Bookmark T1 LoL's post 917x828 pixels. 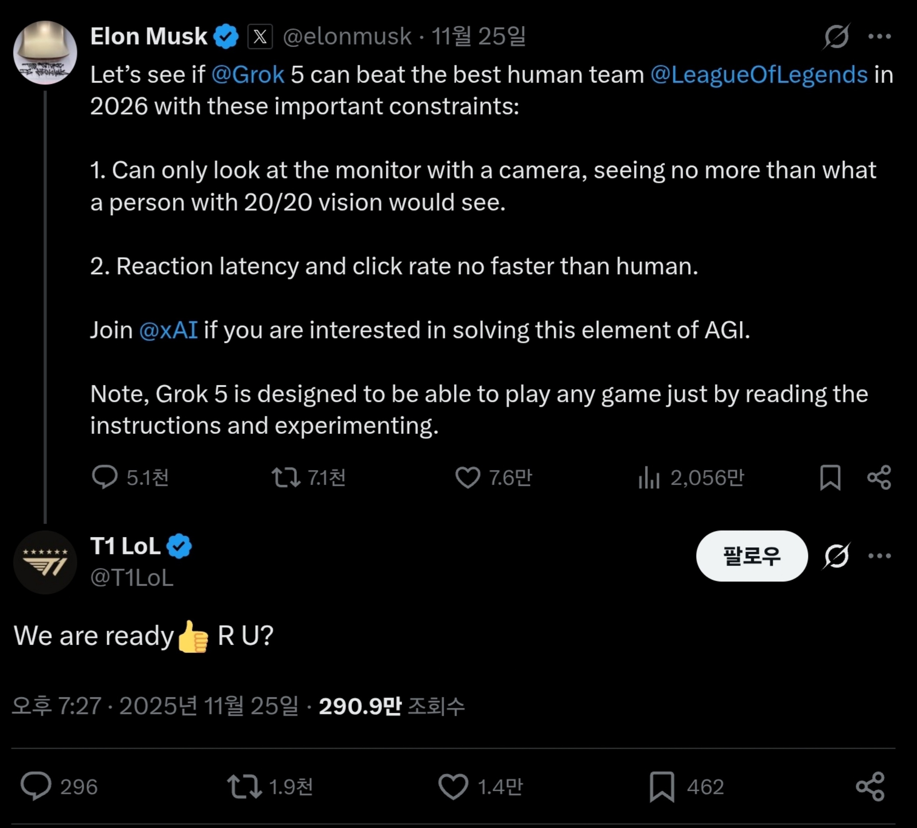point(662,787)
